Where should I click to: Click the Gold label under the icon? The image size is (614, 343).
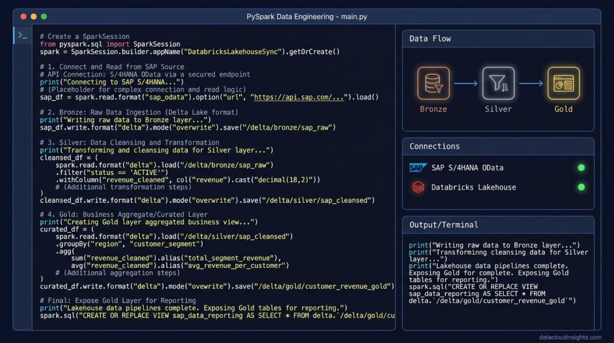564,109
